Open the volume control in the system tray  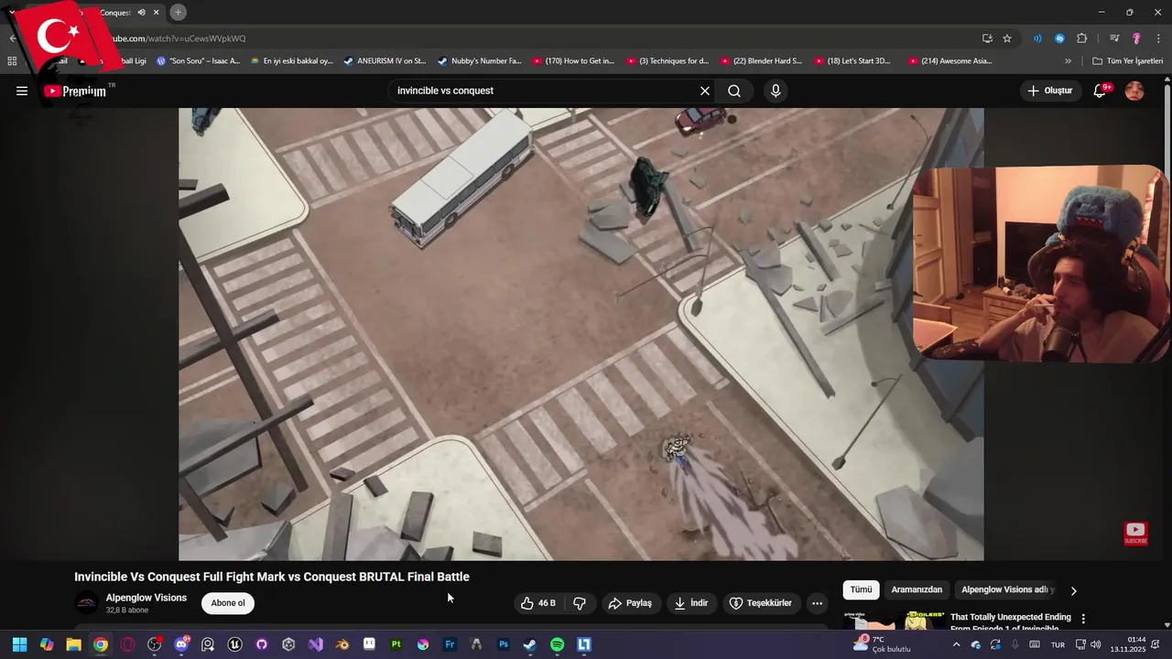1096,645
